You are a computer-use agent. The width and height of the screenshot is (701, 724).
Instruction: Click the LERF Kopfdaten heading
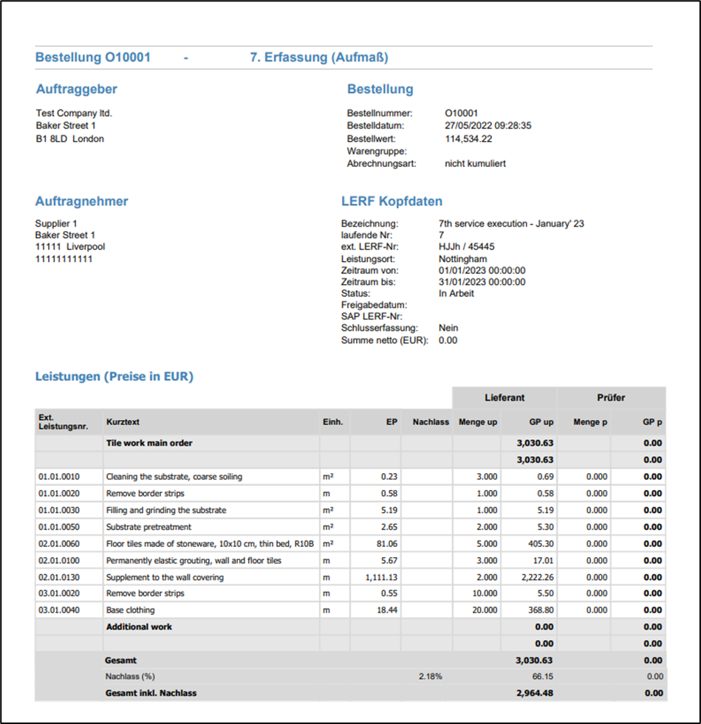(391, 201)
